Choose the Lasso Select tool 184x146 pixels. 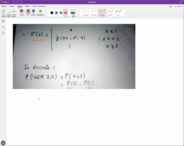click(9, 13)
